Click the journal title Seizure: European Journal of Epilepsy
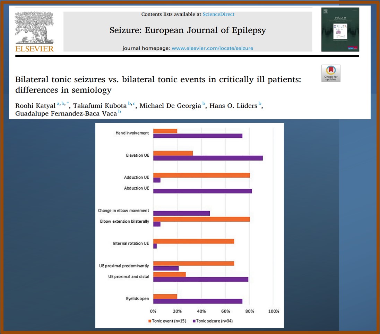This screenshot has height=334, width=380. pos(188,30)
